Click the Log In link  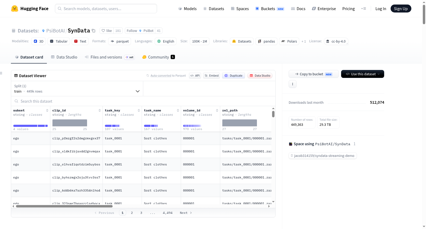(381, 9)
